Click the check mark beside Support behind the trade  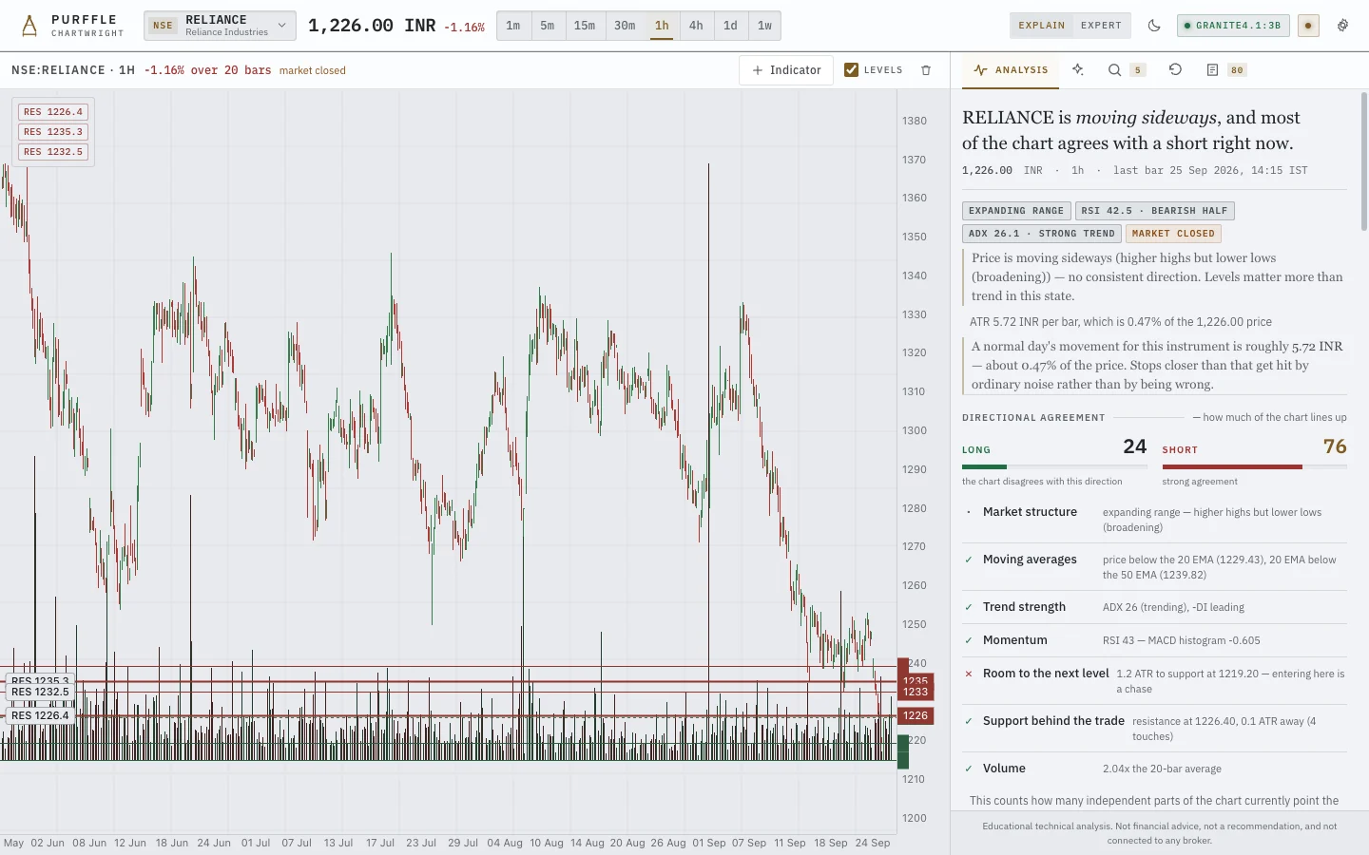coord(969,721)
